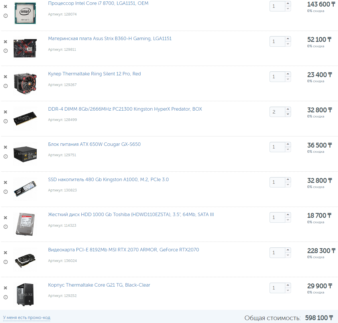Increase quantity of Intel Core i7 processor

tap(288, 3)
